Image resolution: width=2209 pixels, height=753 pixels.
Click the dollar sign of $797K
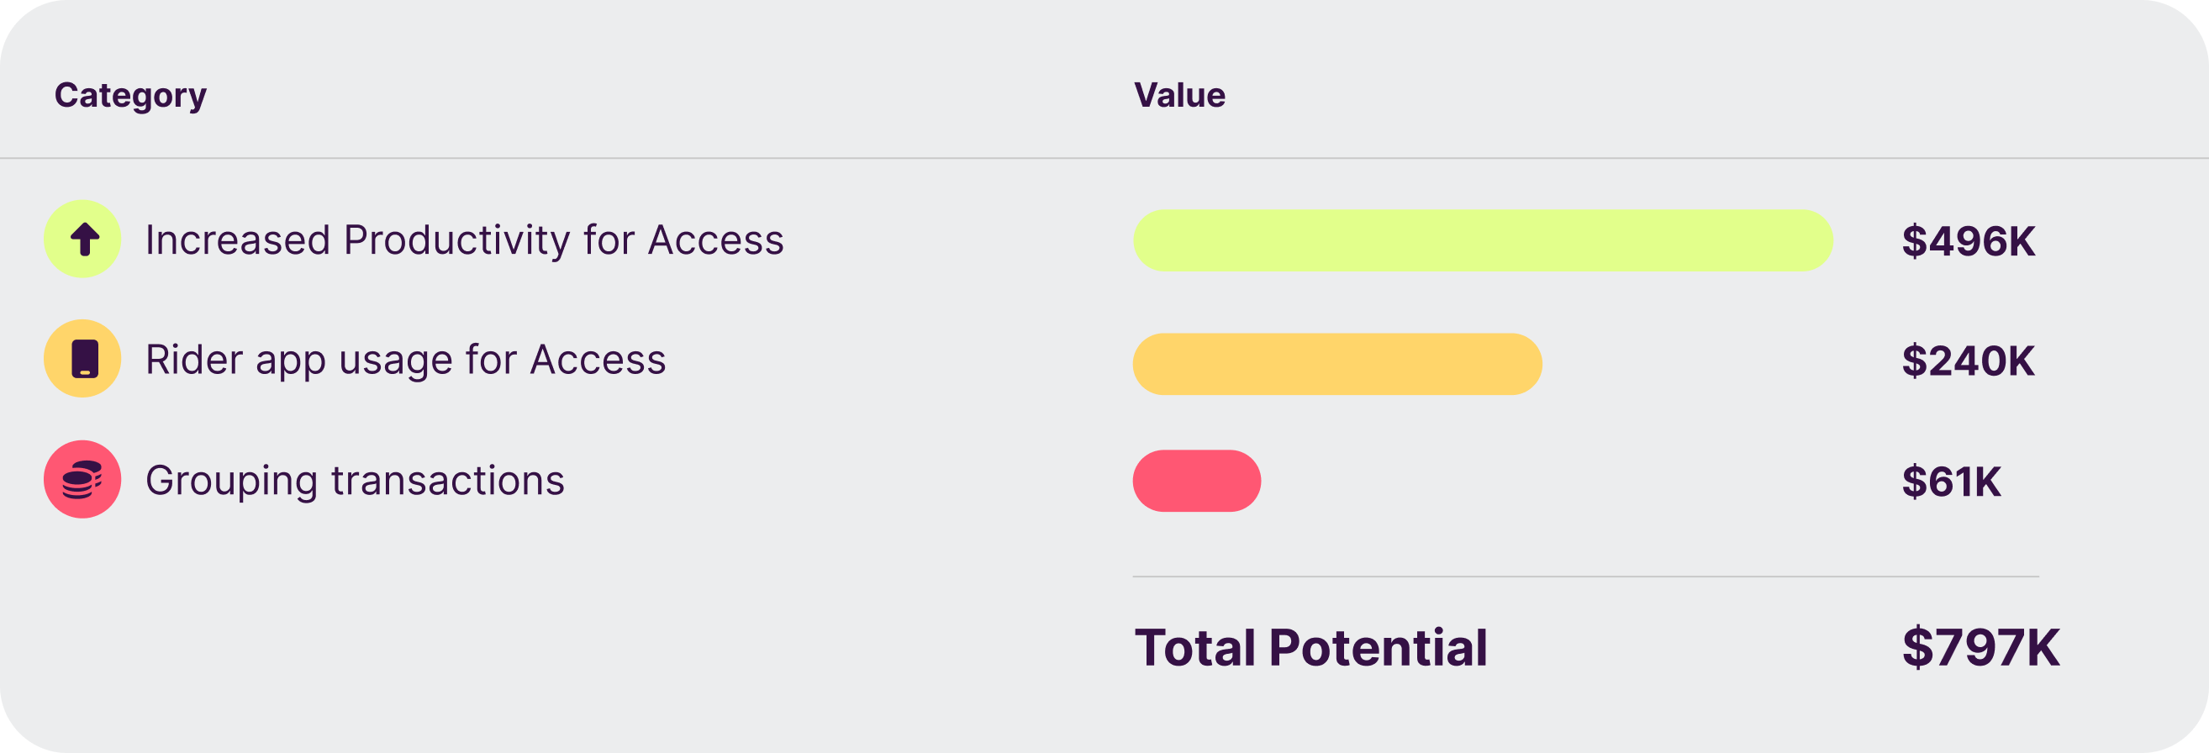click(1917, 647)
